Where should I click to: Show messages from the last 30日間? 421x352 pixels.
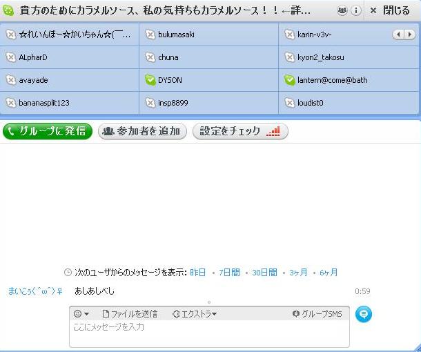pos(264,273)
